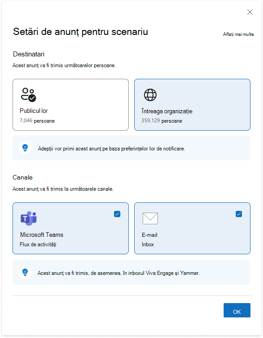Close the dialog with X icon
Screen dimensions: 263x338
[250, 12]
